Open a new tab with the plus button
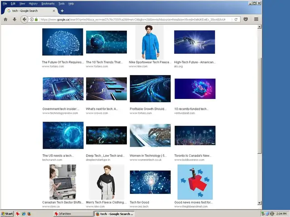 coord(62,11)
